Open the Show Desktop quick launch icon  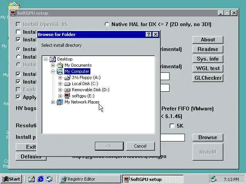32,179
